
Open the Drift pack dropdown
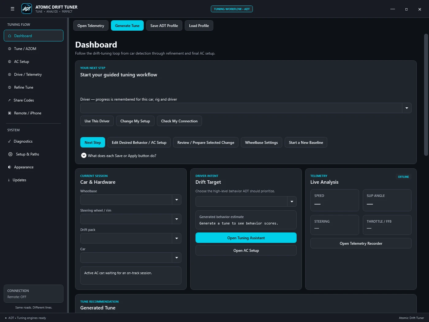(x=131, y=238)
